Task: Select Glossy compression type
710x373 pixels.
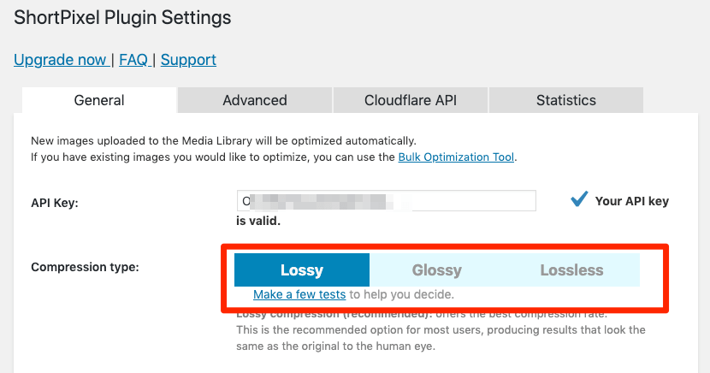Action: pos(436,270)
